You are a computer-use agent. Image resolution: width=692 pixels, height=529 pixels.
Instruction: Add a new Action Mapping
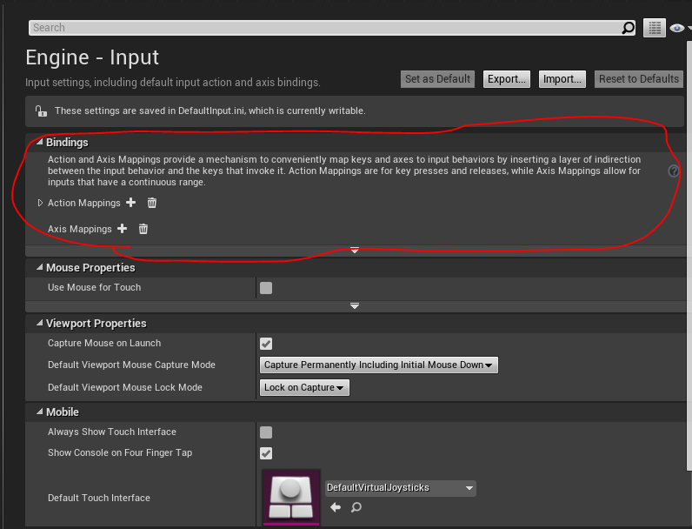pos(130,203)
